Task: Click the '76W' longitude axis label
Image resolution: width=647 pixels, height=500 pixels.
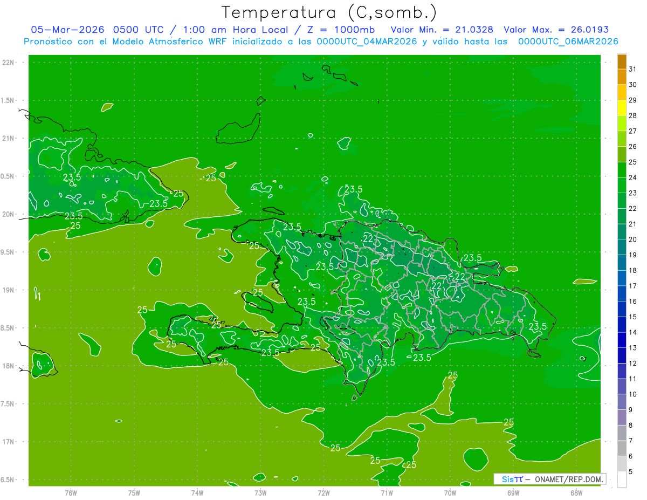Action: click(x=71, y=492)
